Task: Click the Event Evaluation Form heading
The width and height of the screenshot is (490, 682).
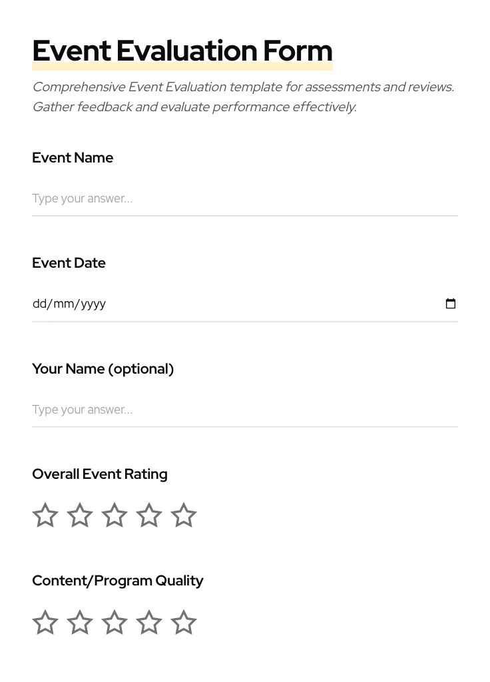Action: (182, 51)
